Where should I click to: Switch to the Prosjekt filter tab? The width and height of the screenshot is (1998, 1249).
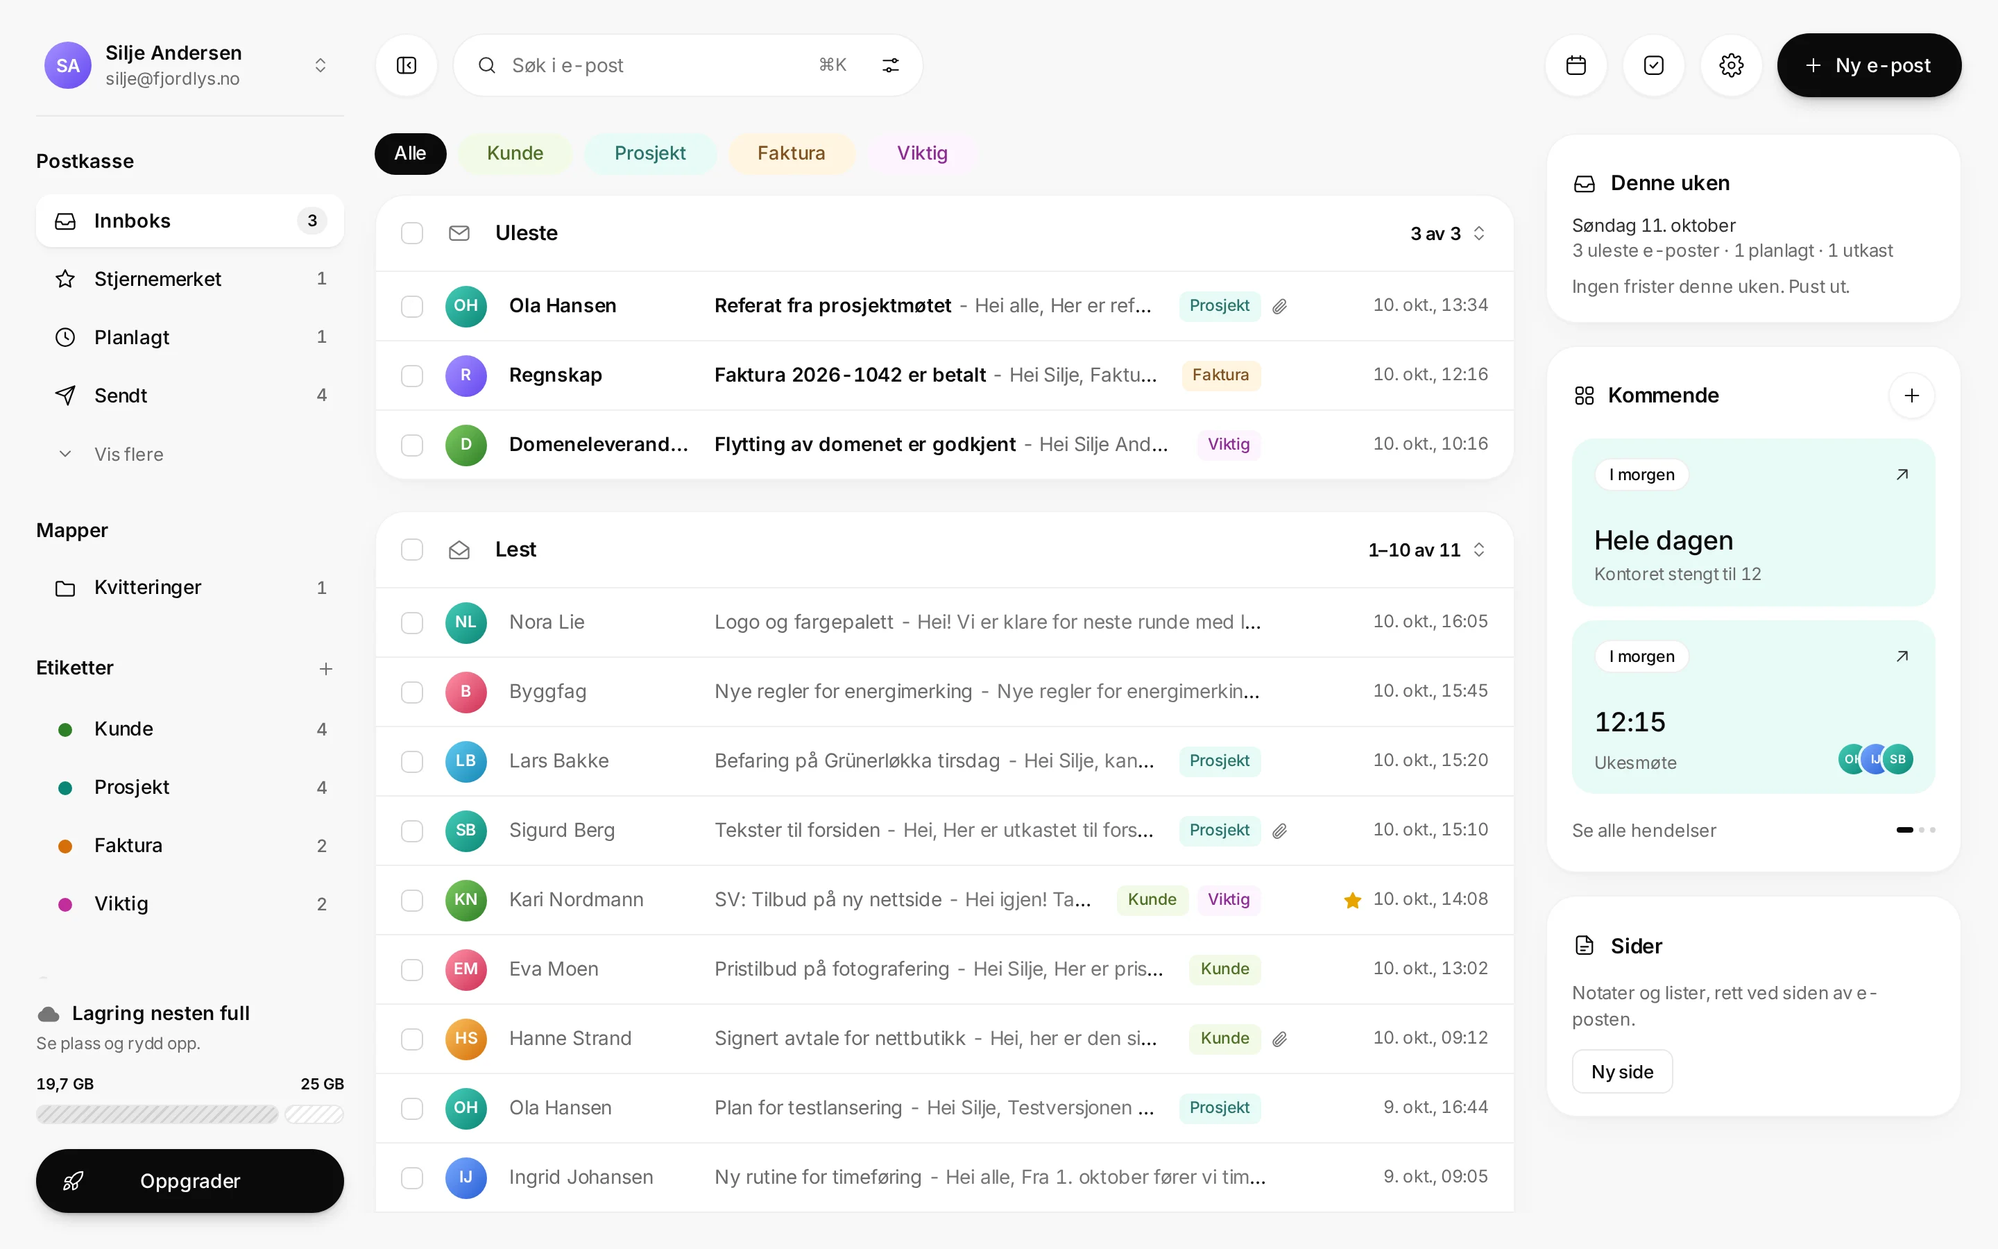[x=650, y=153]
